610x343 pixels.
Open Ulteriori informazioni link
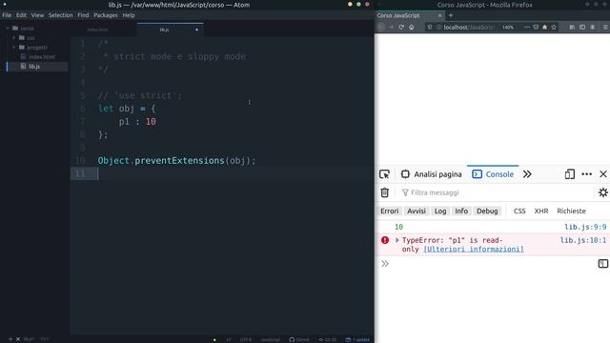click(x=474, y=249)
